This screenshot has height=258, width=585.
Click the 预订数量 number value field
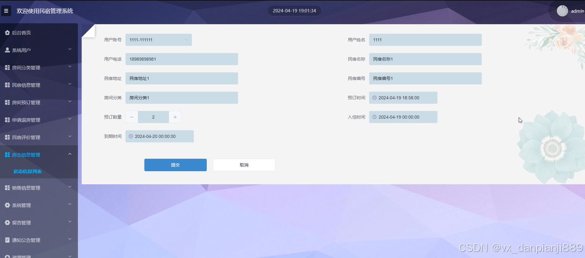tap(154, 117)
